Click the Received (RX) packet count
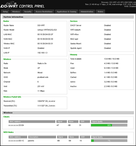The image size is (136, 146). [x=46, y=101]
